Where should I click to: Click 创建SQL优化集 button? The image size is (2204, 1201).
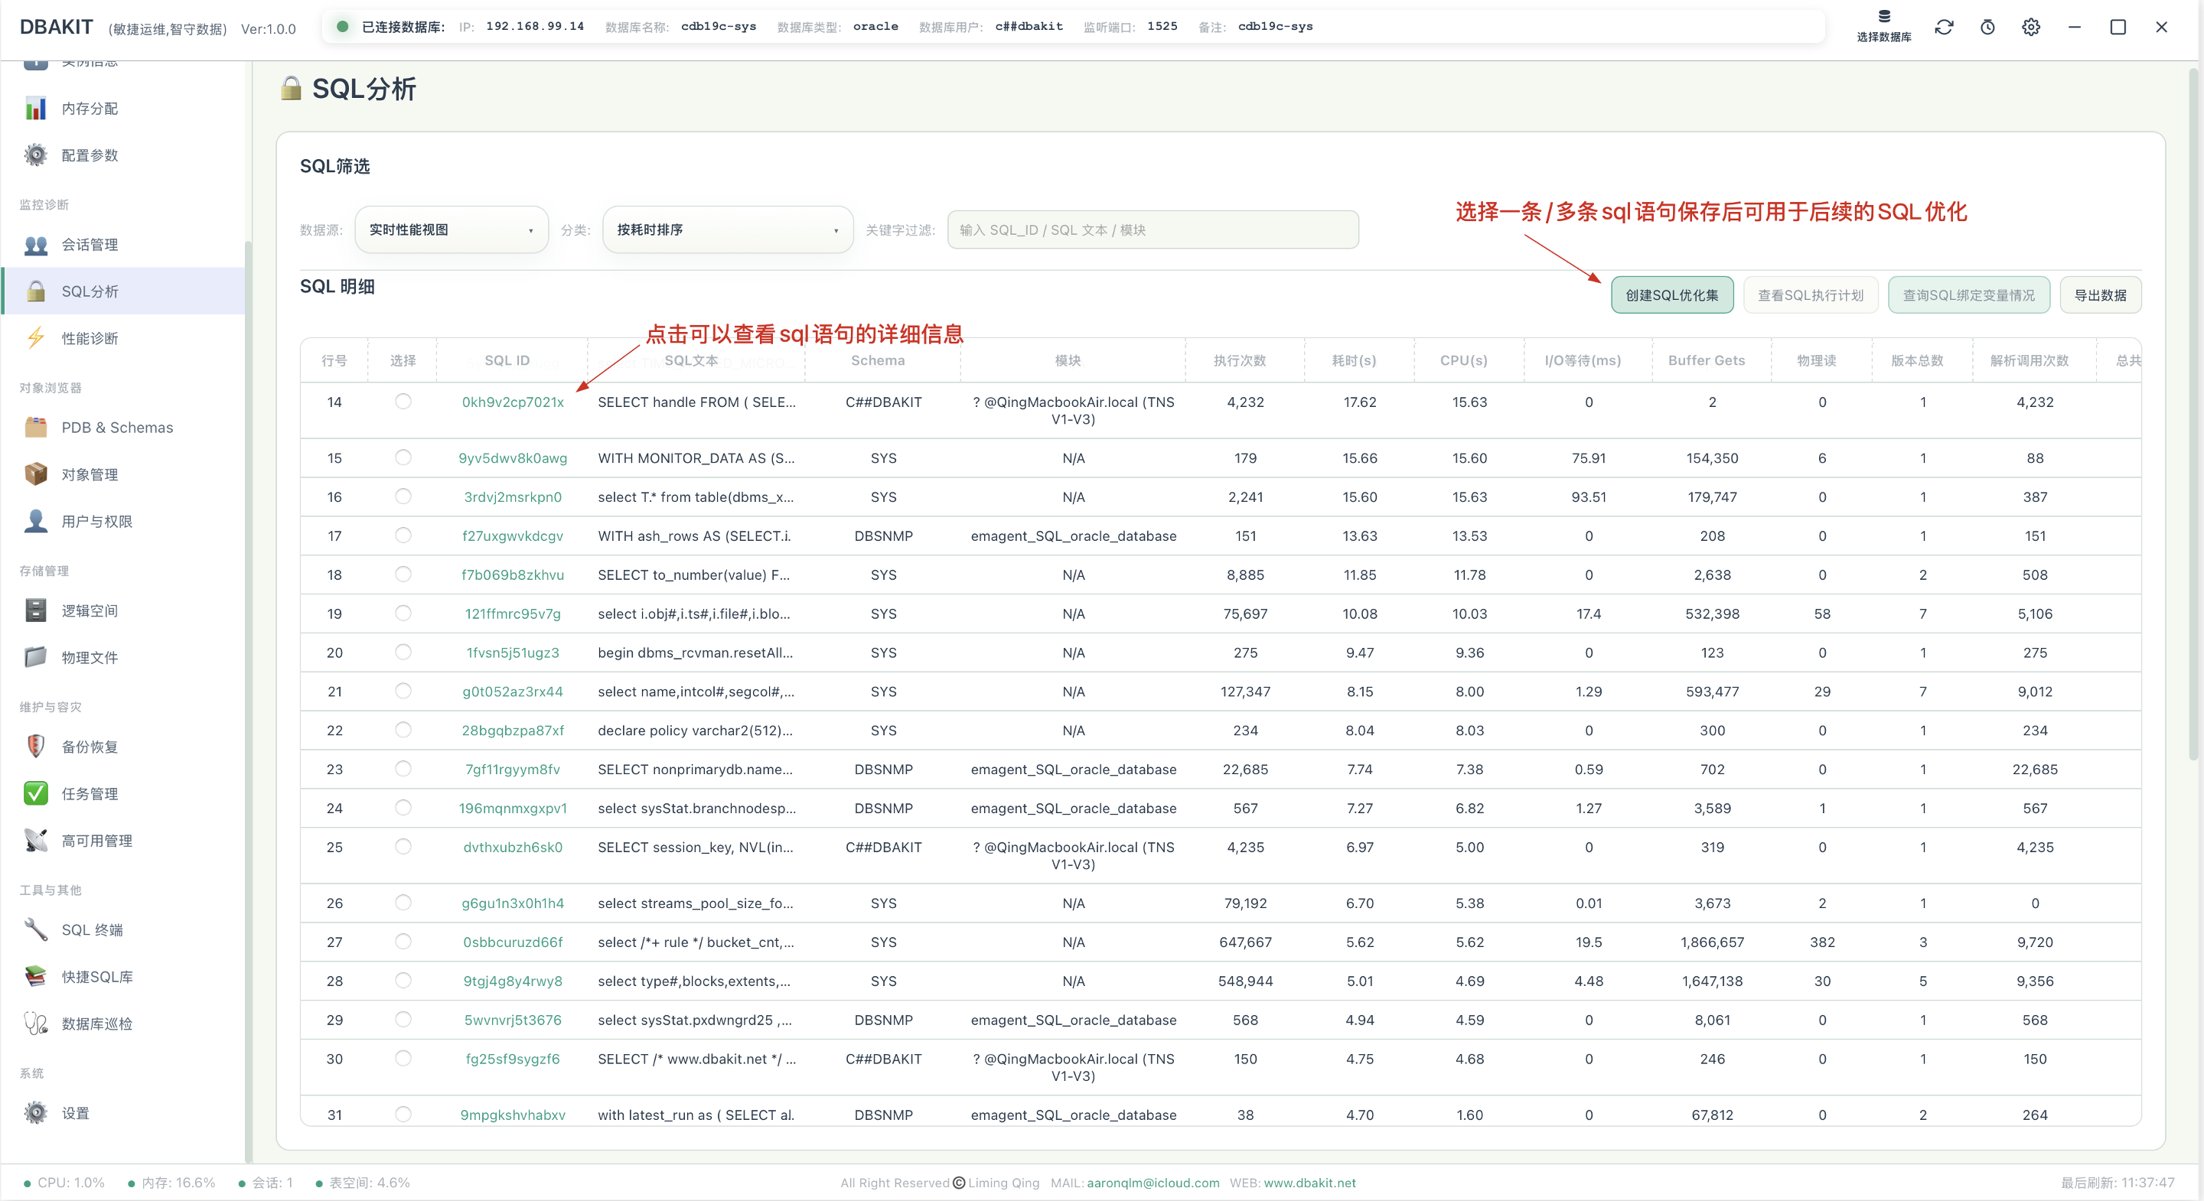coord(1672,295)
